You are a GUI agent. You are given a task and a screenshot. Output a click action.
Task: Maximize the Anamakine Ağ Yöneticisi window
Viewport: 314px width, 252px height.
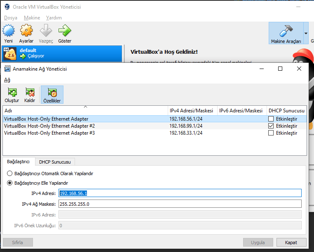point(280,69)
